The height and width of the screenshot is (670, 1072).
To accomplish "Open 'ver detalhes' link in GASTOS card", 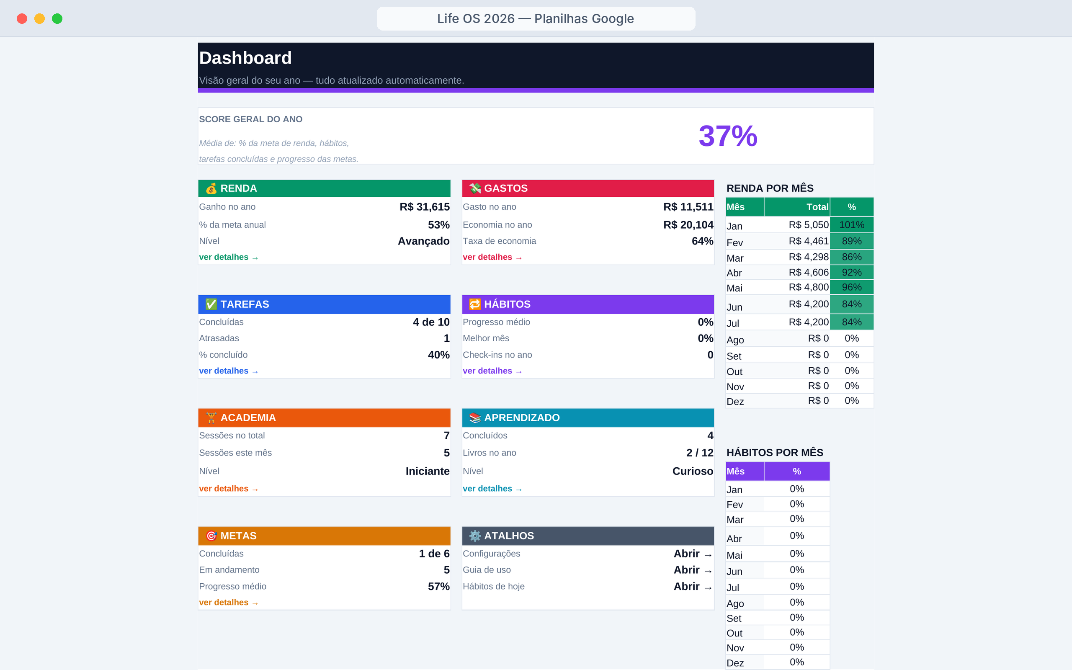I will [492, 257].
